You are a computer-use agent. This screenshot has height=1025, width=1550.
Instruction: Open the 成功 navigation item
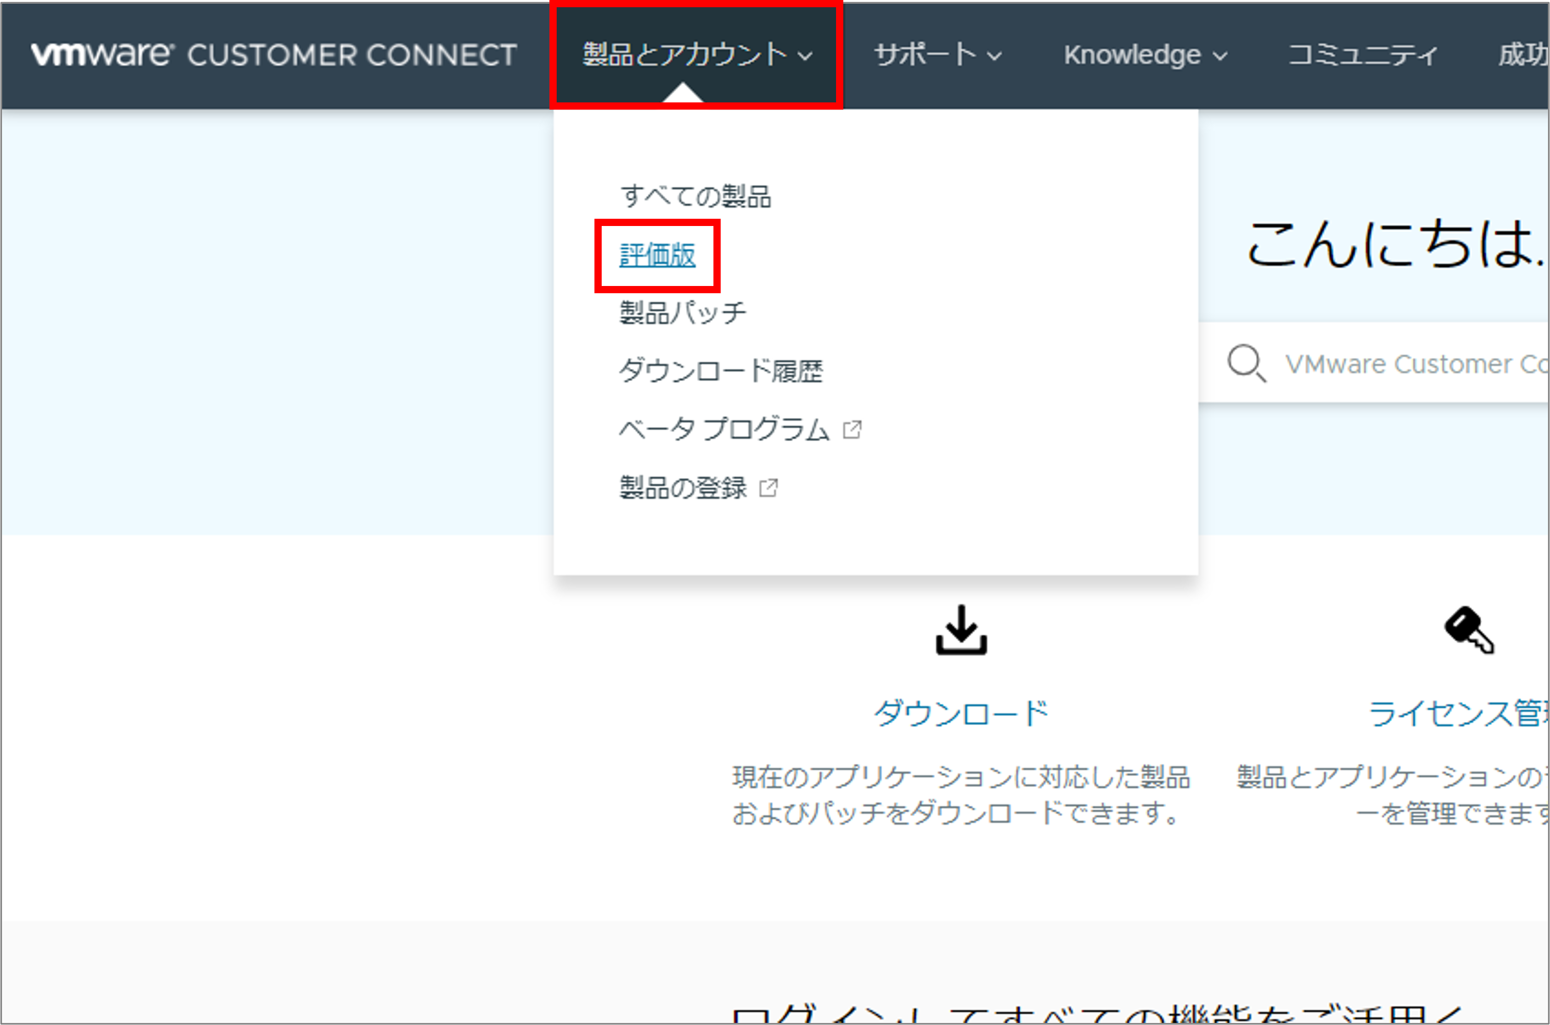click(x=1523, y=55)
